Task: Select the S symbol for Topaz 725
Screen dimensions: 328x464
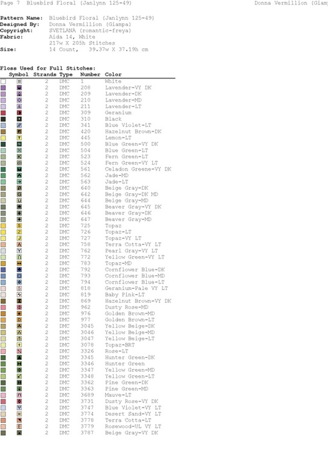Action: 19,226
